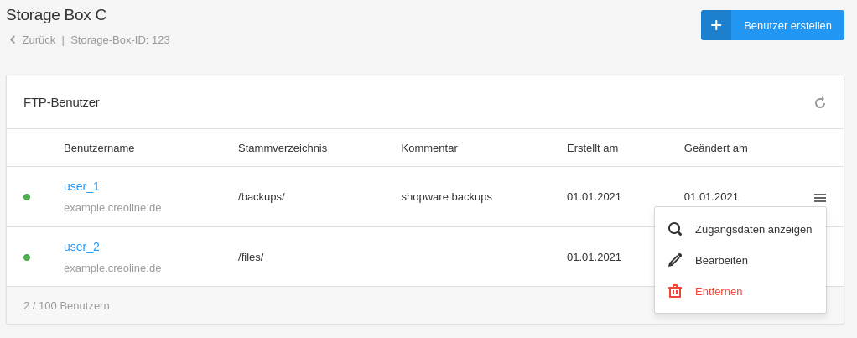Click the Erstellt am column header
Screen dimensions: 857x338
click(x=592, y=148)
